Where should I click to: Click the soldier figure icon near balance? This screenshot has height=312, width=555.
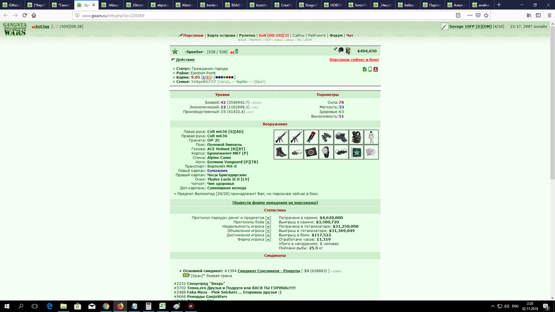tap(348, 51)
